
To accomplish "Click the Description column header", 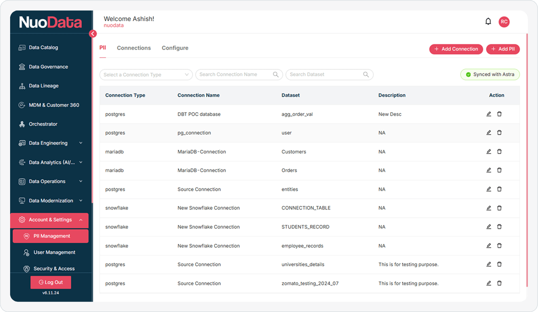I will (392, 95).
